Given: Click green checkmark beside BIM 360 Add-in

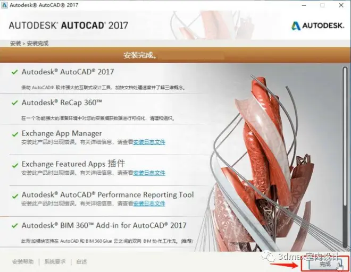Looking at the screenshot, I should point(15,226).
